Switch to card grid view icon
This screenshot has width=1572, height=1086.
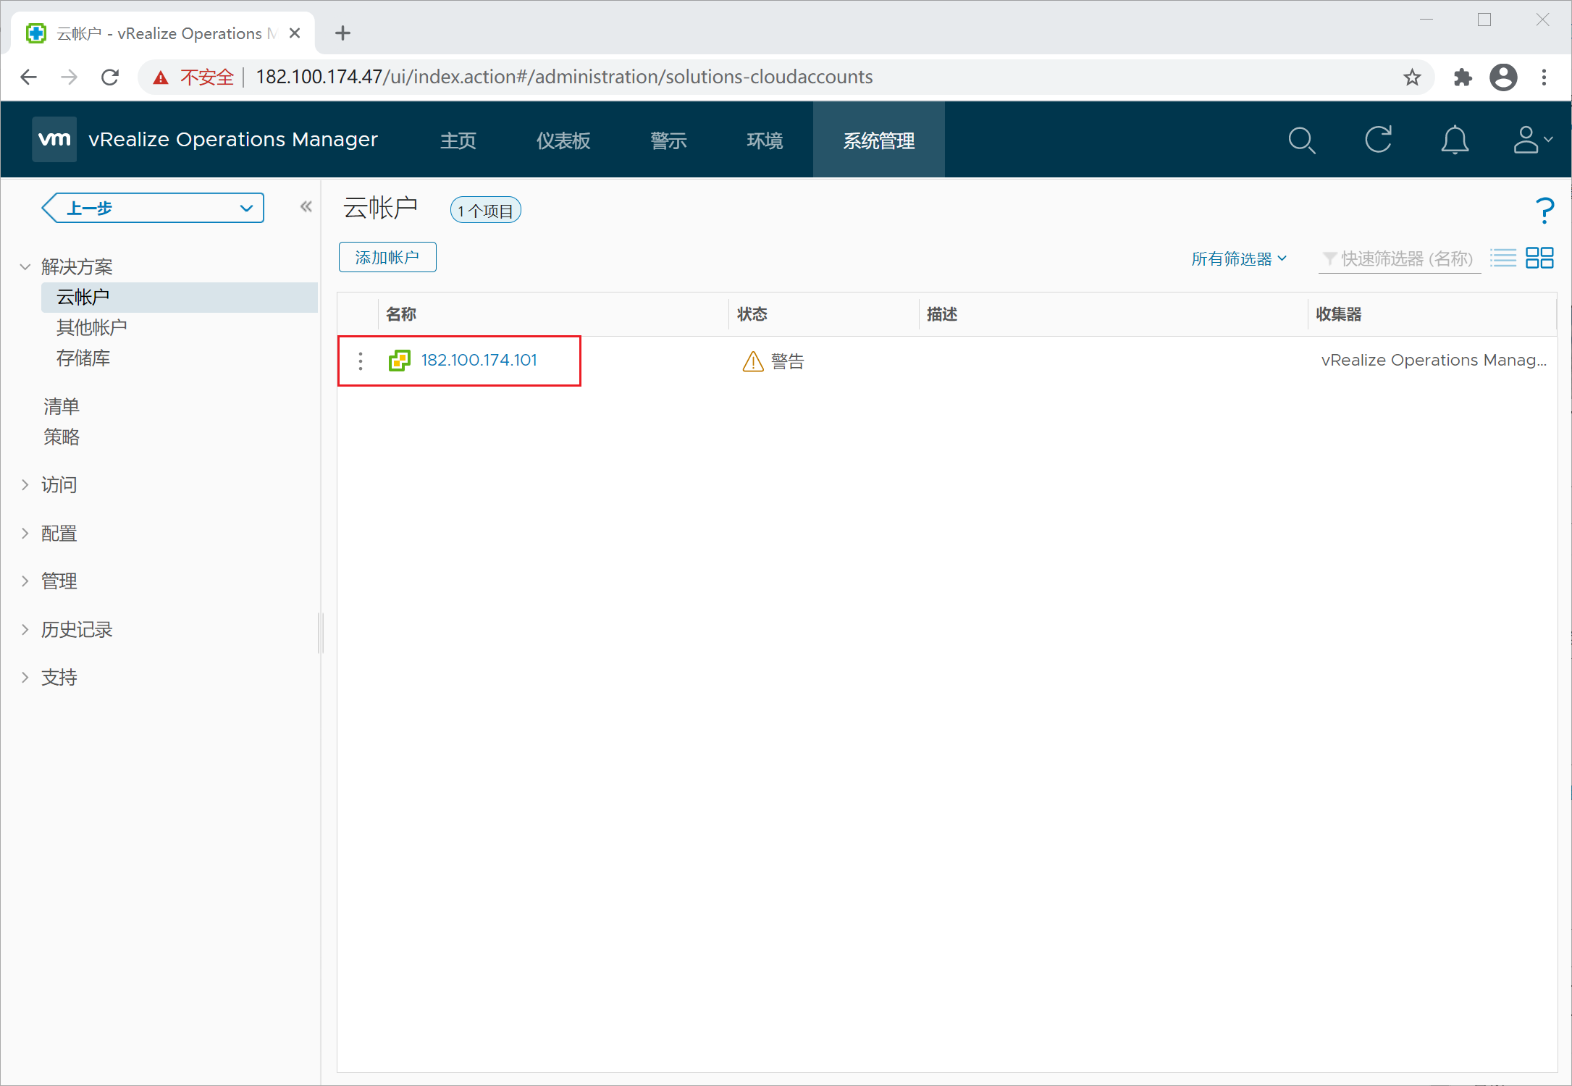pos(1539,258)
